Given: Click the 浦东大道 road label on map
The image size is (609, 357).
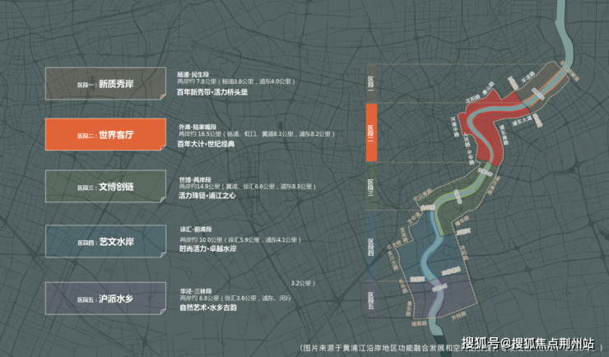Looking at the screenshot, I should pyautogui.click(x=522, y=121).
